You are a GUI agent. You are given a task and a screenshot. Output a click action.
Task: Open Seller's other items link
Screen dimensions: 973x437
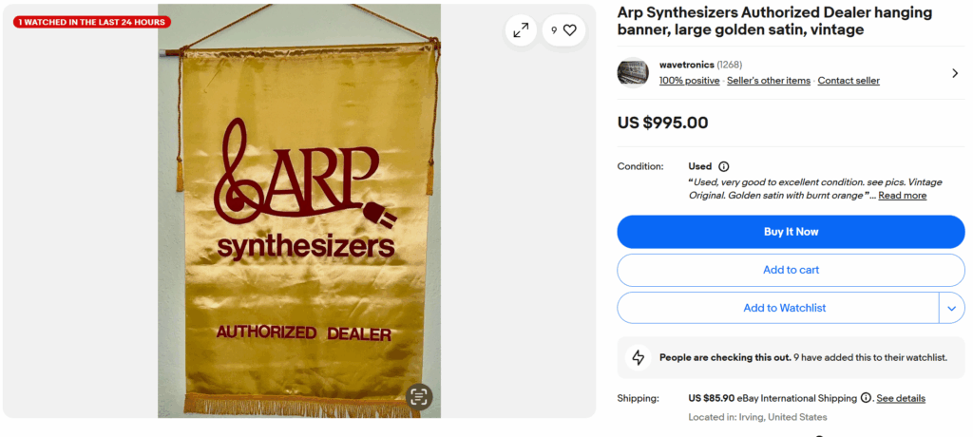click(768, 81)
